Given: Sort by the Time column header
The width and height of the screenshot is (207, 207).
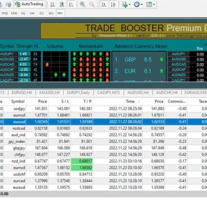Looking at the screenshot, I should click(x=130, y=101).
